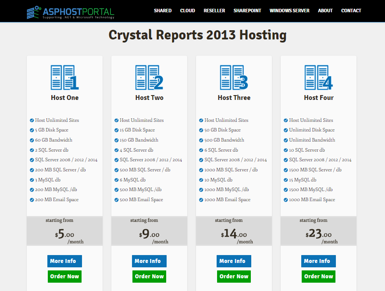Image resolution: width=385 pixels, height=291 pixels.
Task: Click the 6 MySQL db feature
Action: (x=132, y=180)
